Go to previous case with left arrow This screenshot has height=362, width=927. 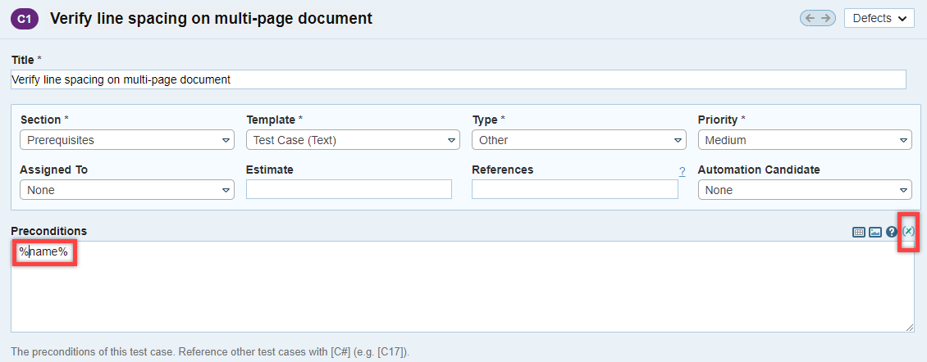pos(810,18)
